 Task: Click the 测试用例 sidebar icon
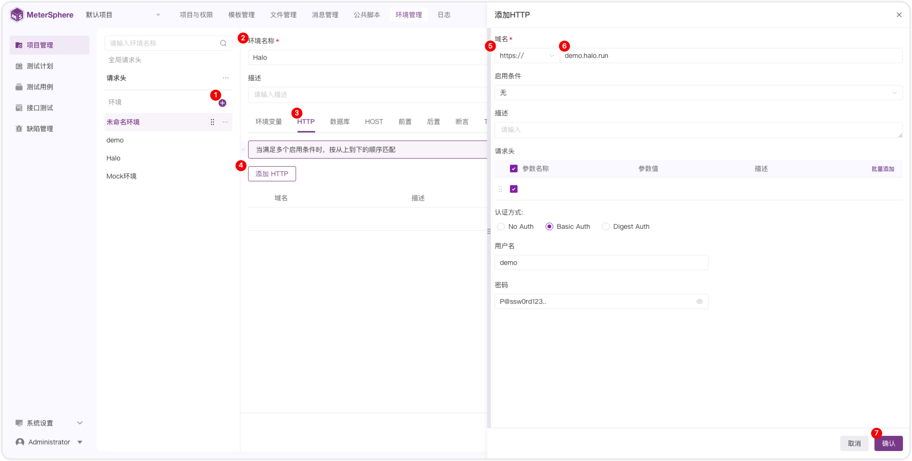[19, 87]
